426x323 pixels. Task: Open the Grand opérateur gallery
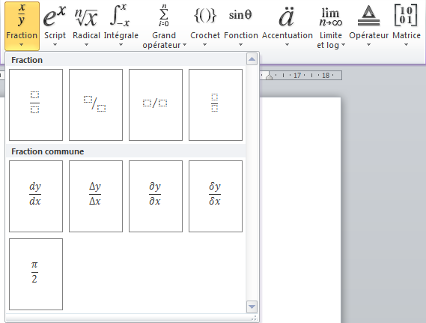tap(164, 25)
